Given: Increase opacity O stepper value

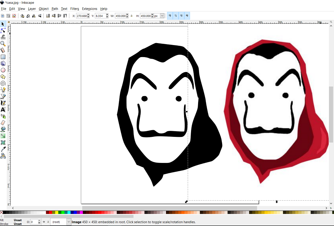Looking at the screenshot, I should point(39,221).
